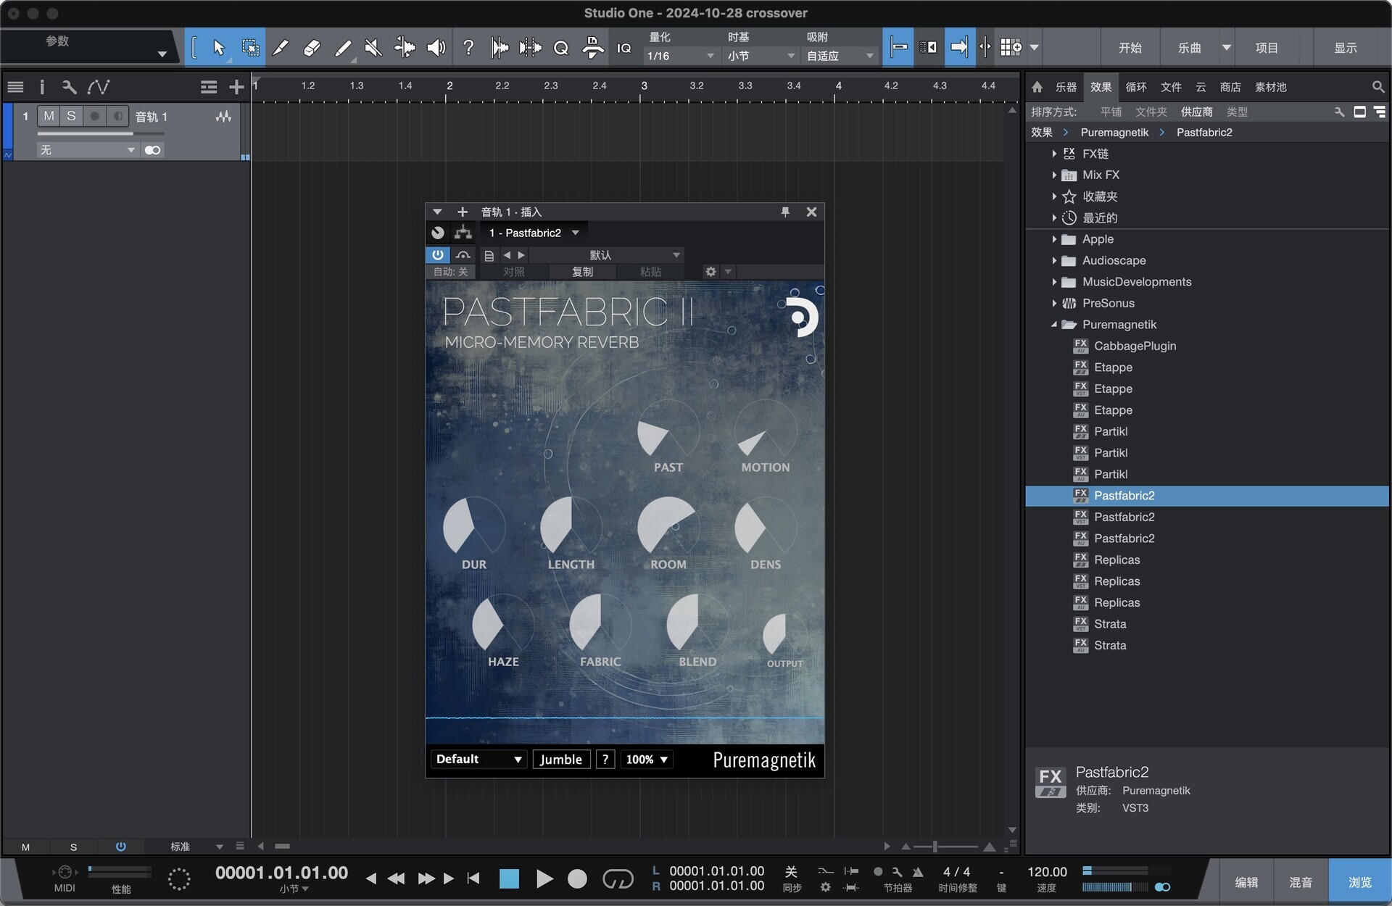Click the question mark help icon in toolbar
The height and width of the screenshot is (906, 1392).
click(x=468, y=48)
